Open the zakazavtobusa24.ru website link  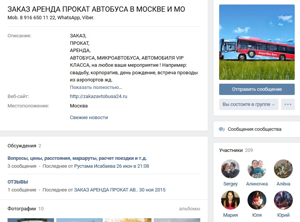click(99, 96)
